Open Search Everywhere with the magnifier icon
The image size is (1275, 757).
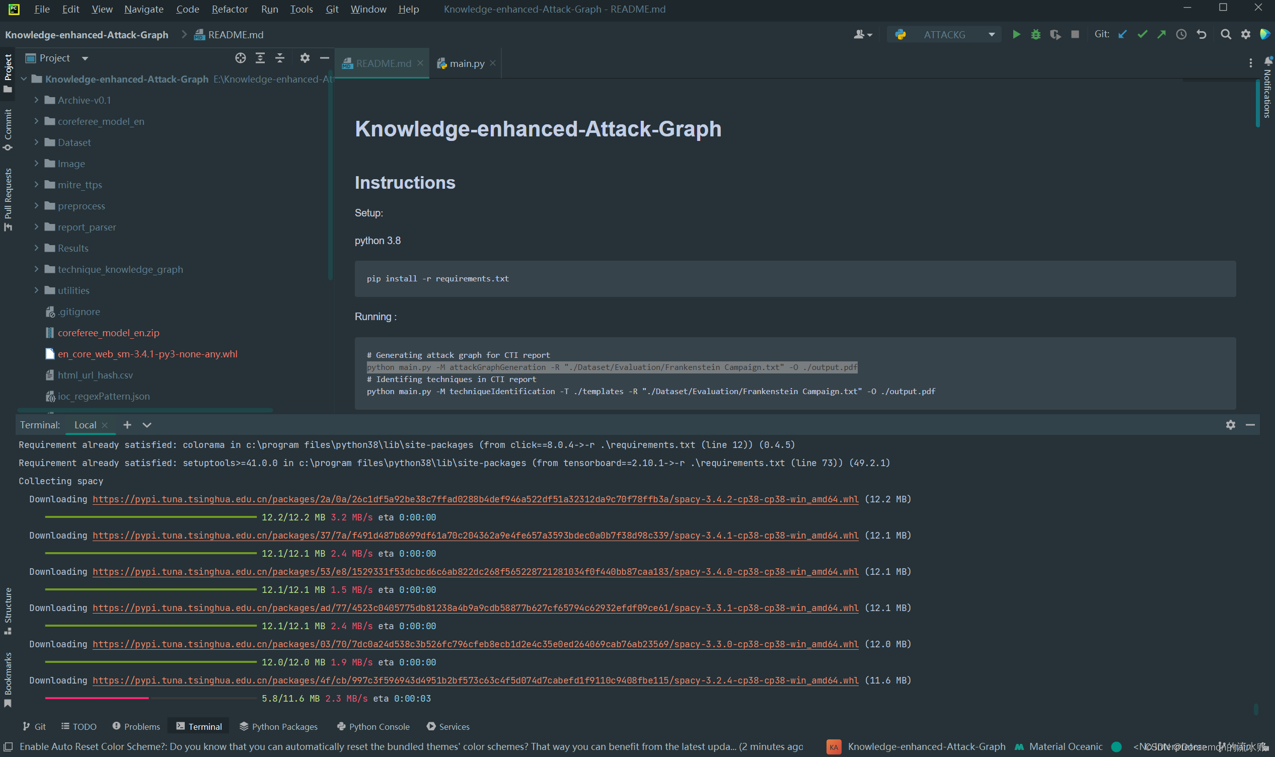1226,34
